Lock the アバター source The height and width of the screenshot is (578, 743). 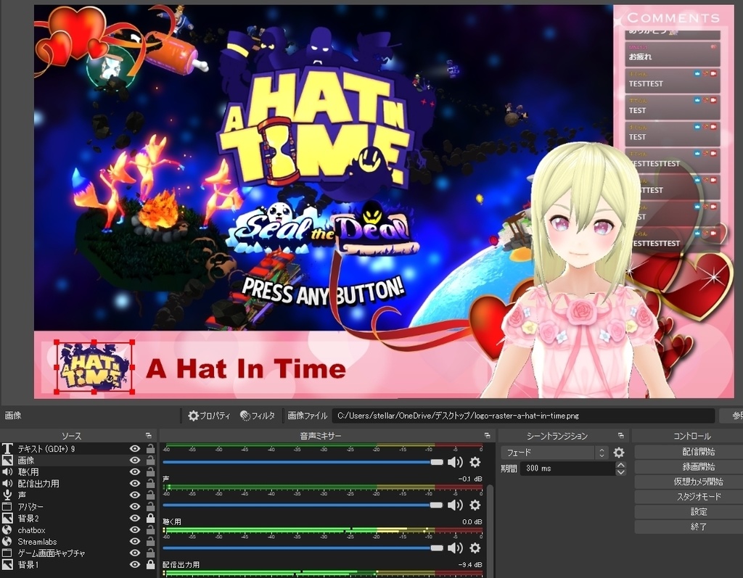coord(150,506)
